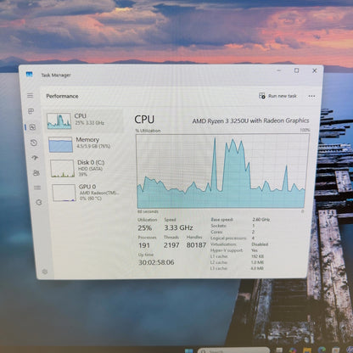Click the Base speed label
The width and height of the screenshot is (353, 353).
click(x=222, y=220)
